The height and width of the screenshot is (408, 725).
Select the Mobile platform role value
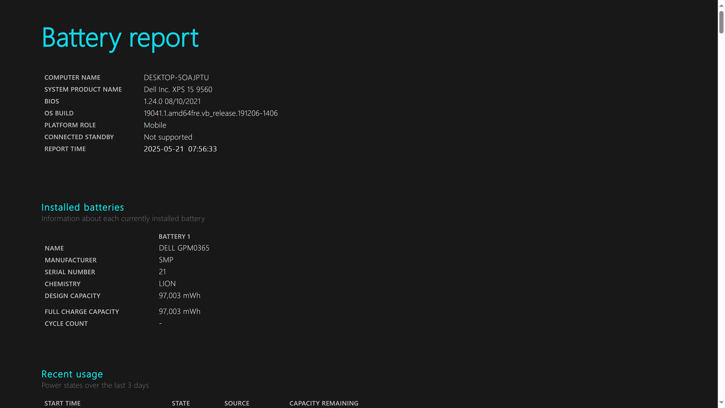click(x=155, y=125)
